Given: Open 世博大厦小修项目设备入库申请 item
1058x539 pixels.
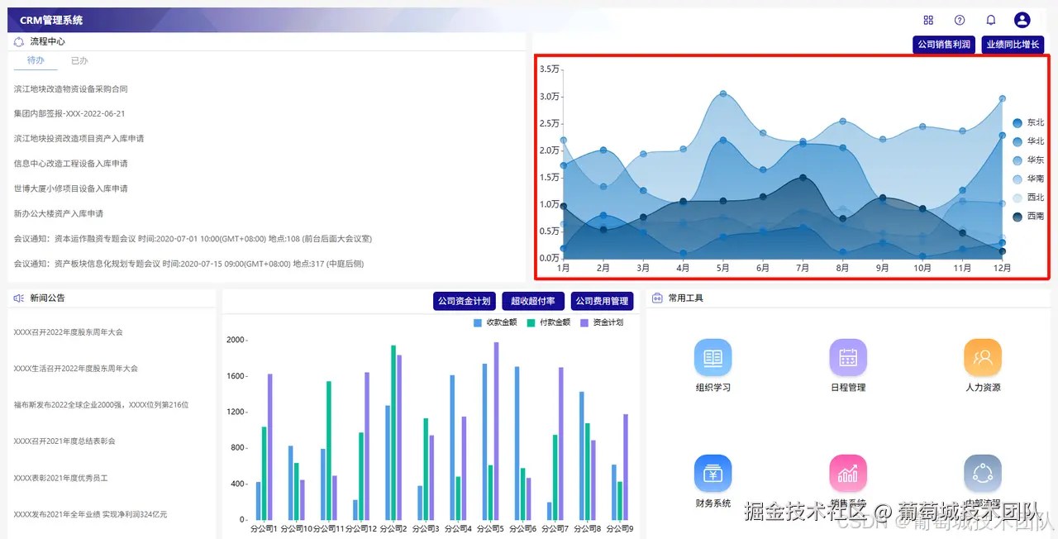Looking at the screenshot, I should 71,188.
